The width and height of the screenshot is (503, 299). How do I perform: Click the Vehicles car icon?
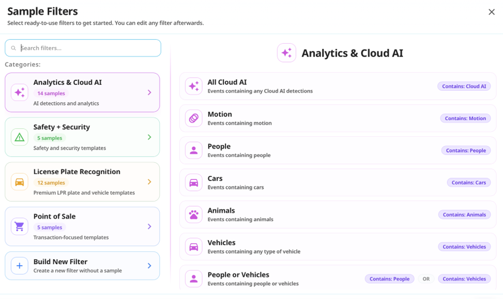point(194,247)
